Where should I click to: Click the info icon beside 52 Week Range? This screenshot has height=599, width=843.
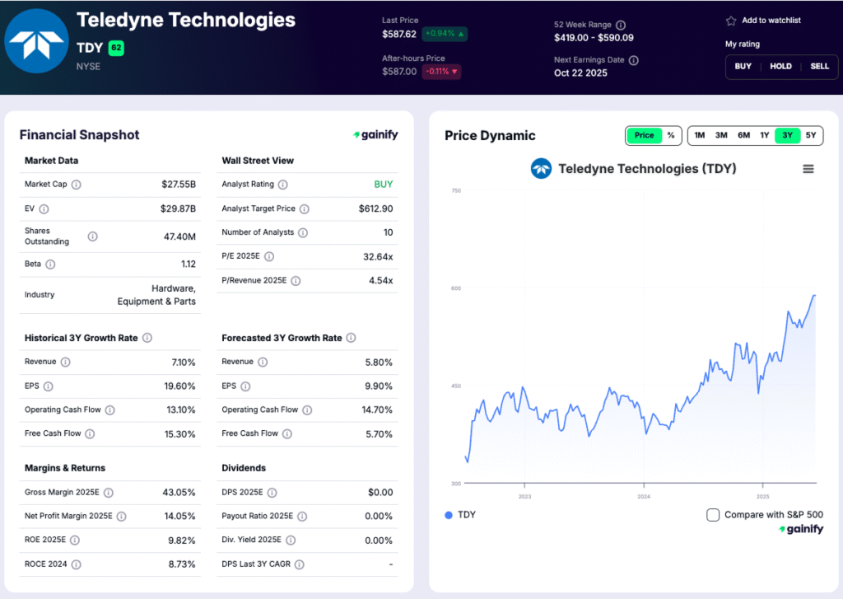pos(621,25)
